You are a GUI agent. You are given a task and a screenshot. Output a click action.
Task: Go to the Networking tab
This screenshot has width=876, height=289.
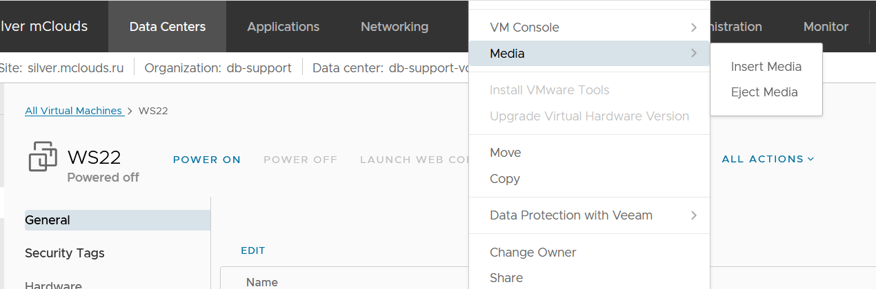click(395, 27)
